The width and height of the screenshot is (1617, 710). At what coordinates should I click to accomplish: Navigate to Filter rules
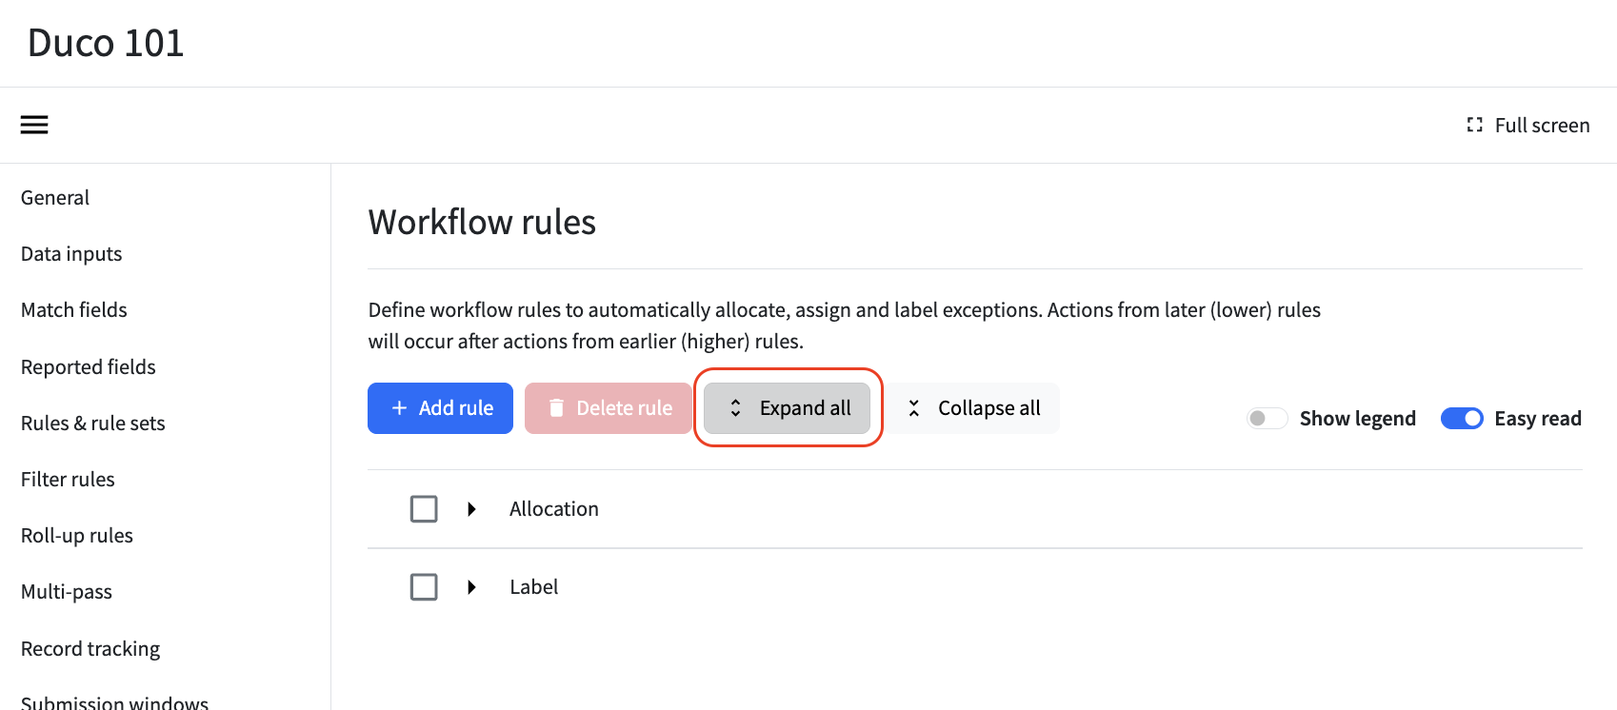coord(68,479)
